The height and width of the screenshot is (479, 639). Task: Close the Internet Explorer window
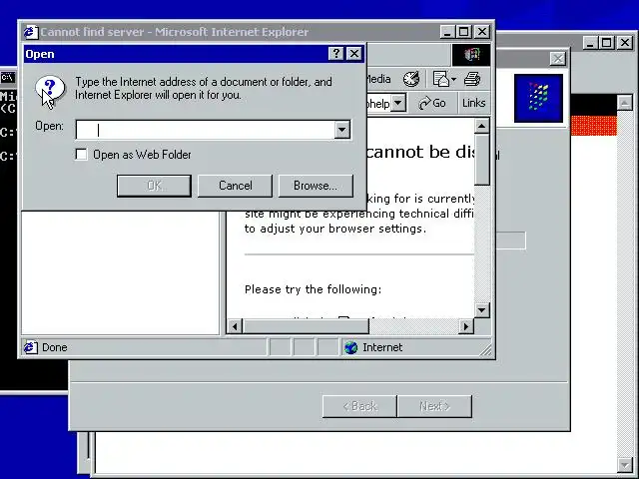click(x=482, y=31)
